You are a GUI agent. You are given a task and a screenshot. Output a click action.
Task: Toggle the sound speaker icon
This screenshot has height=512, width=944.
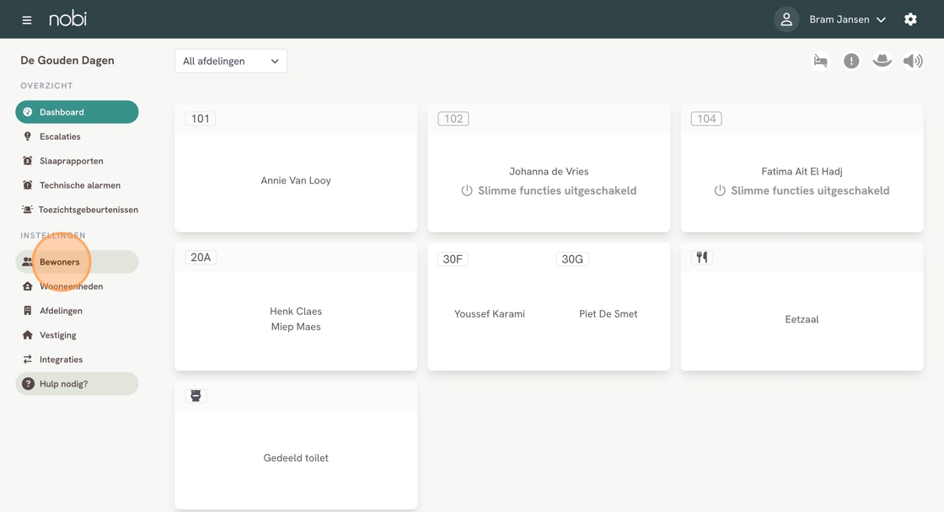913,61
